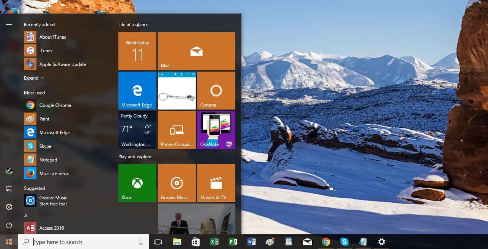
Task: Click the keychain photo live tile
Action: point(177,91)
